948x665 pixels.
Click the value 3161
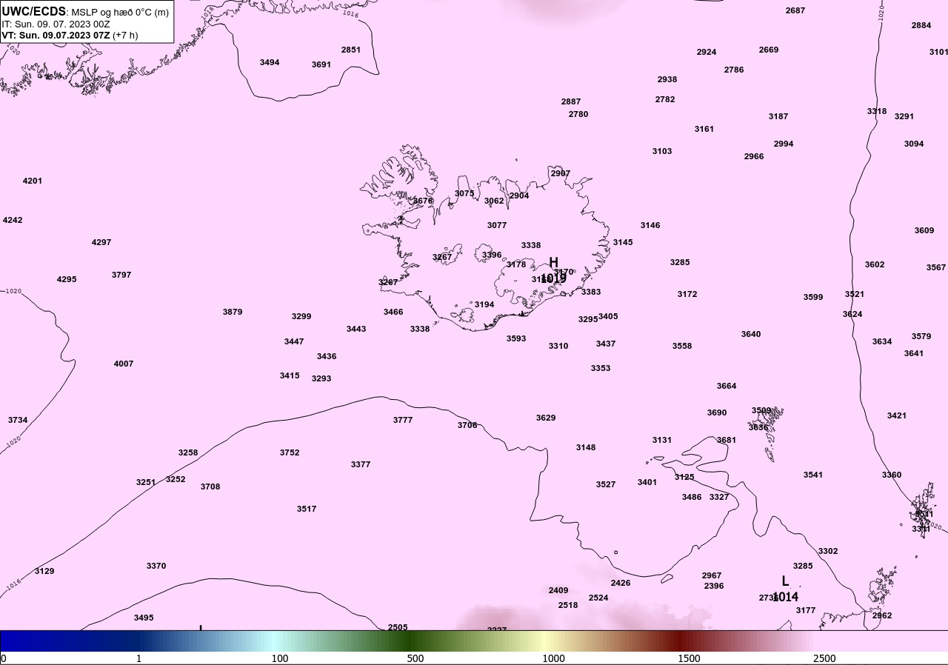[x=704, y=129]
